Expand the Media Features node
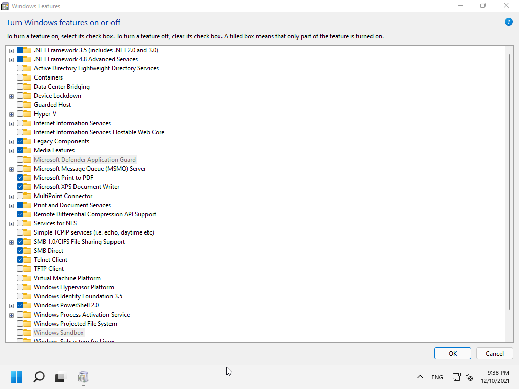This screenshot has width=519, height=389. tap(11, 151)
